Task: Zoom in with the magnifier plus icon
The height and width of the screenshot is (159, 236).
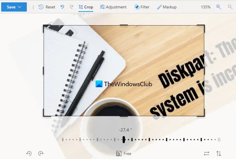Action: click(x=219, y=7)
